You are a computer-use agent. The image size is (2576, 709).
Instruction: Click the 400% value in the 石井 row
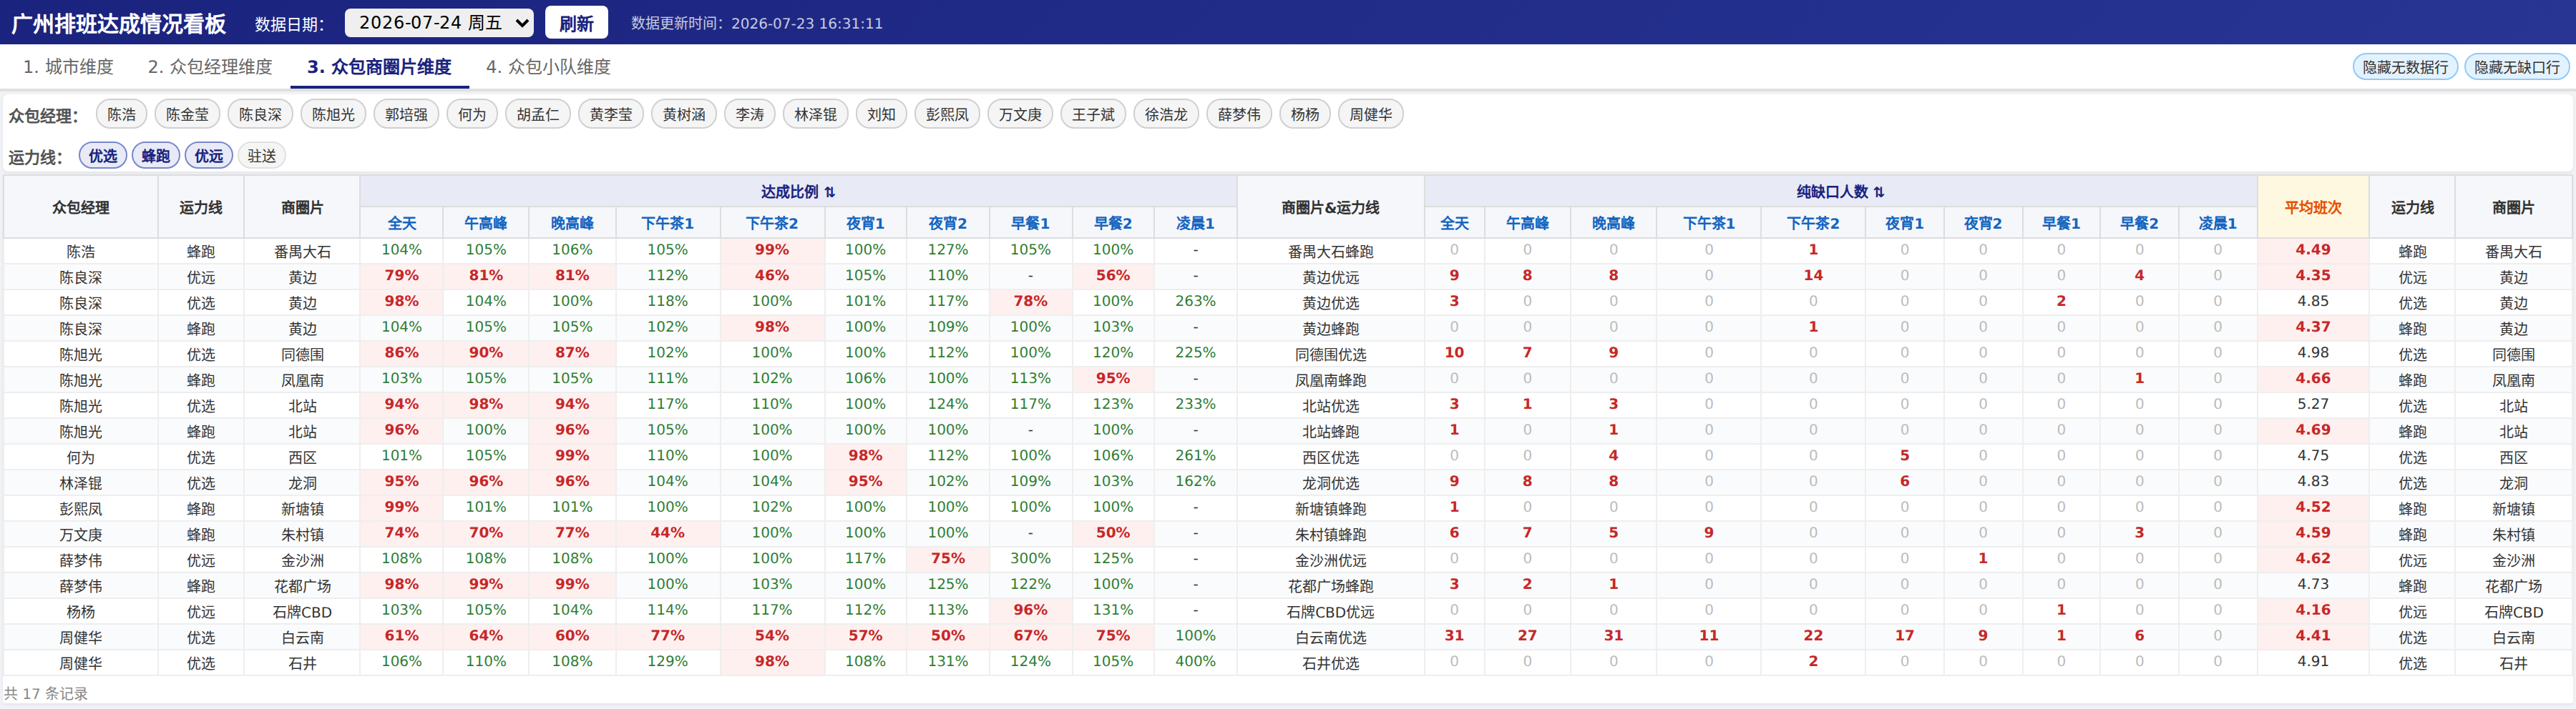click(1195, 661)
